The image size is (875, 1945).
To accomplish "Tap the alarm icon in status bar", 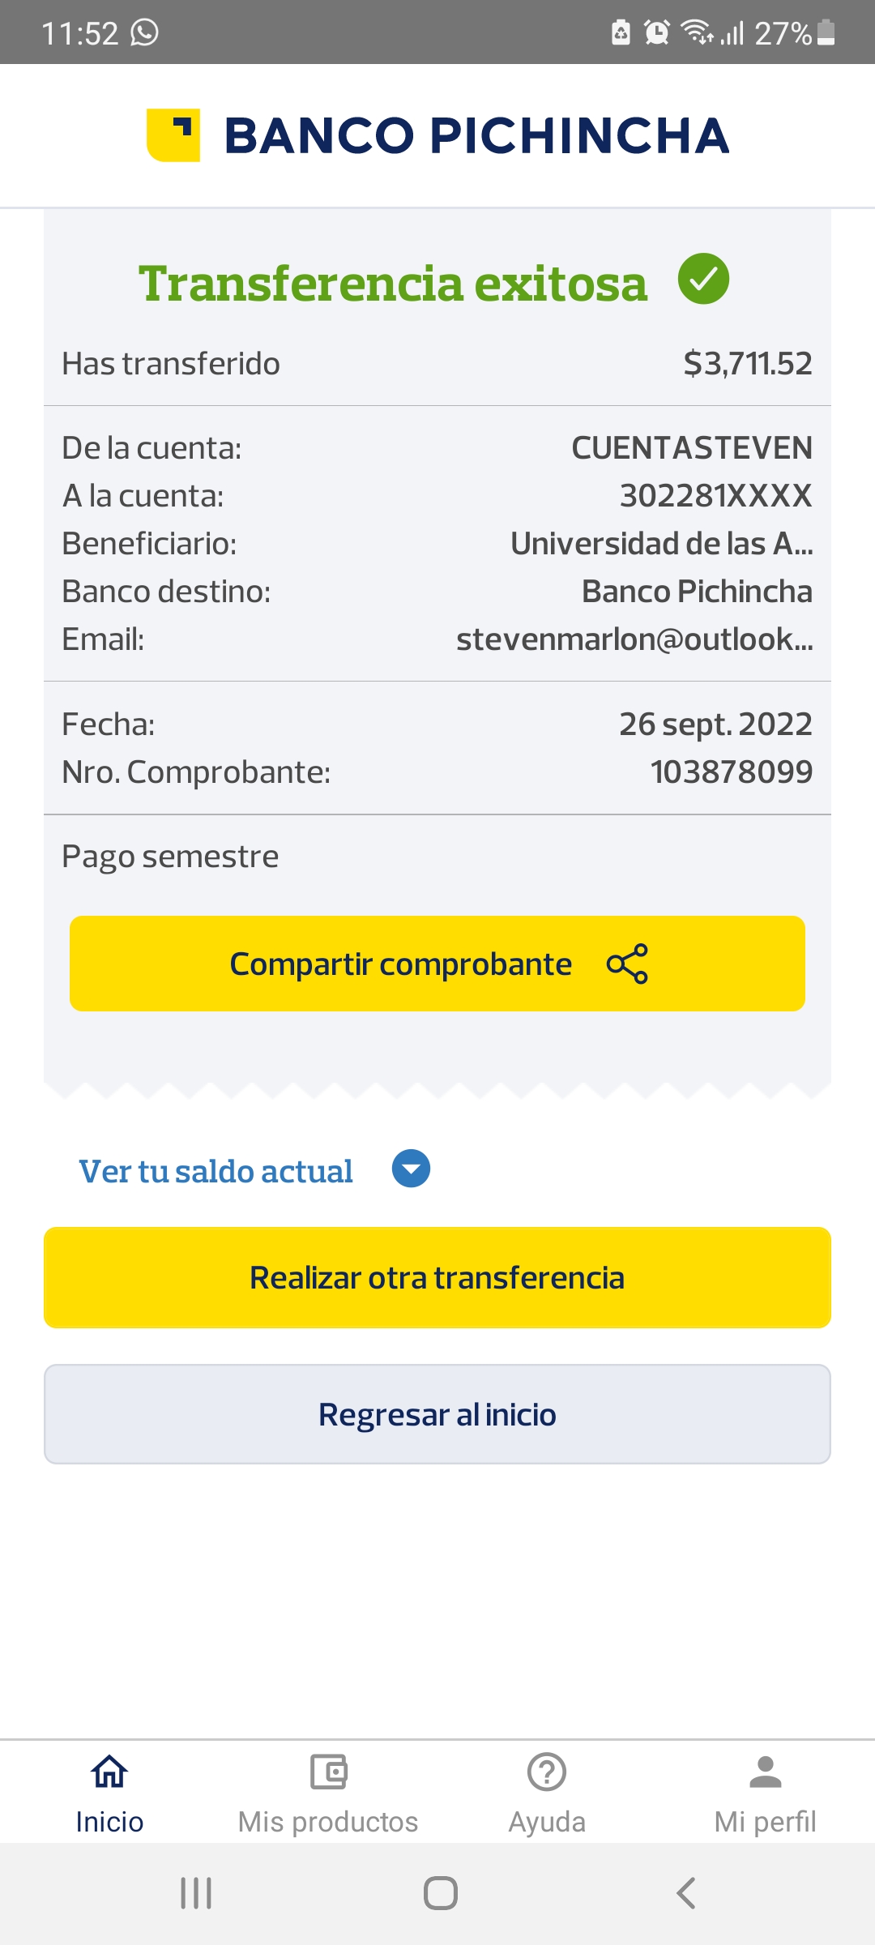I will click(656, 32).
